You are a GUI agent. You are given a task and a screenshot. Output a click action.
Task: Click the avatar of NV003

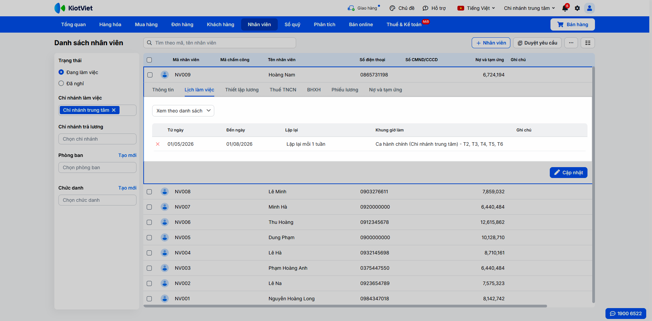click(165, 268)
